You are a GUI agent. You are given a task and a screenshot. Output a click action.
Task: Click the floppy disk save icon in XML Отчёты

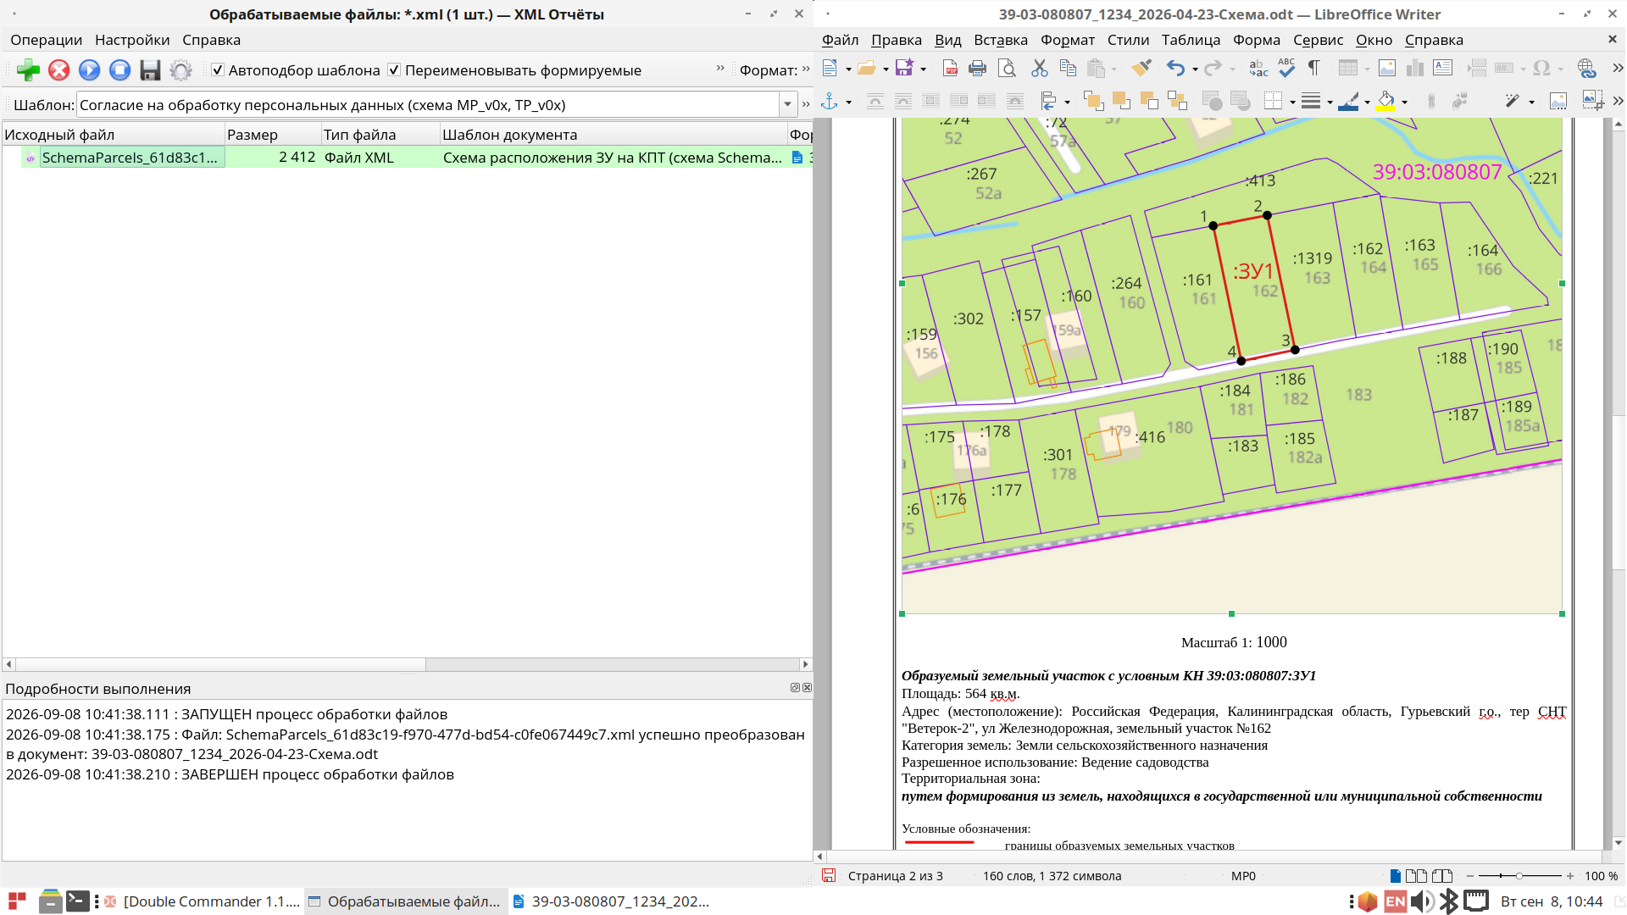pyautogui.click(x=150, y=70)
